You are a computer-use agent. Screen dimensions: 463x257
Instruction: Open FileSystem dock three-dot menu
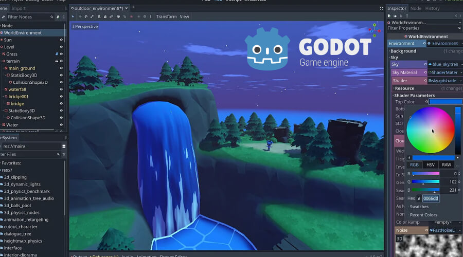(x=65, y=138)
